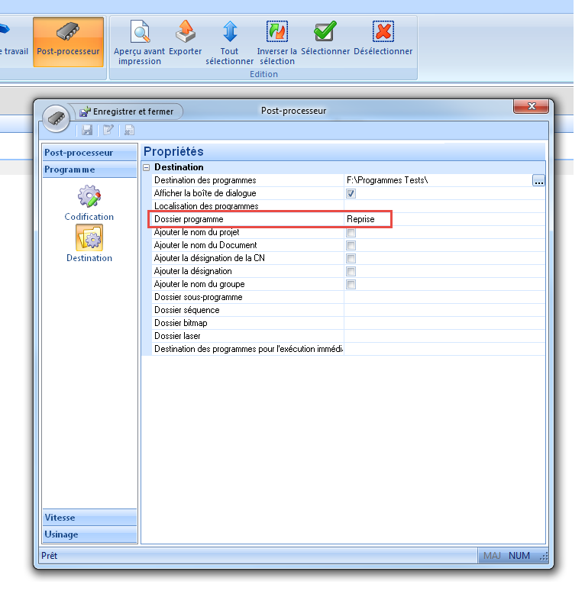The width and height of the screenshot is (585, 594).
Task: Collapse the Destination property group
Action: 147,167
